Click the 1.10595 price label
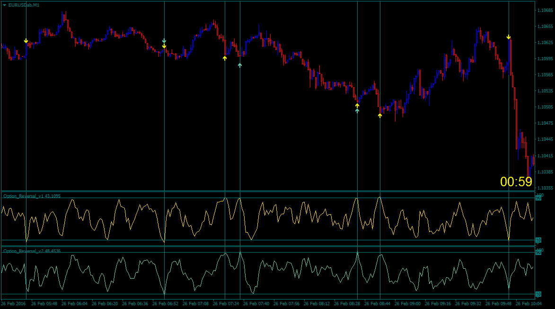Image resolution: width=555 pixels, height=309 pixels. (x=545, y=59)
